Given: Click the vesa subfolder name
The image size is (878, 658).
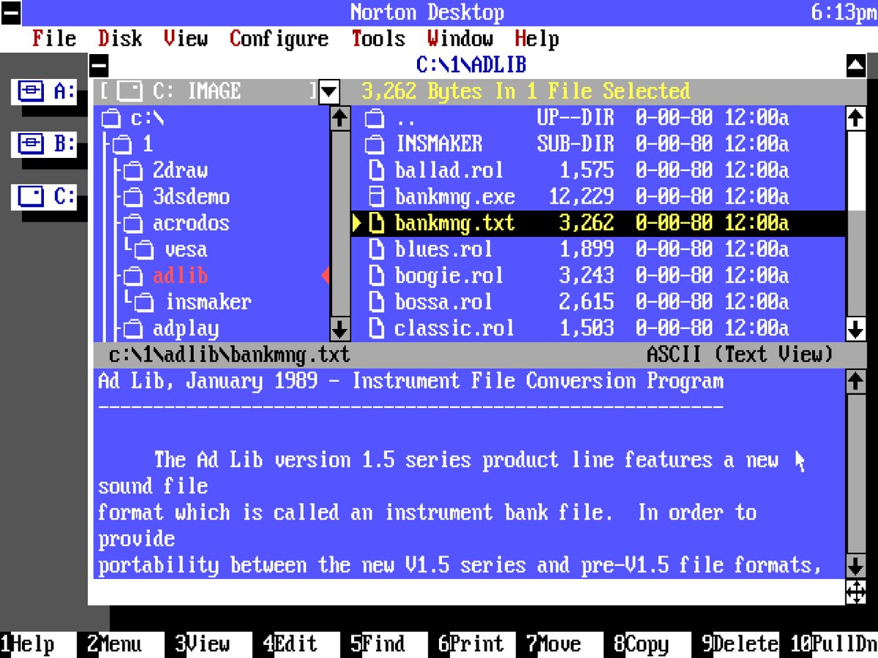Looking at the screenshot, I should coord(186,249).
